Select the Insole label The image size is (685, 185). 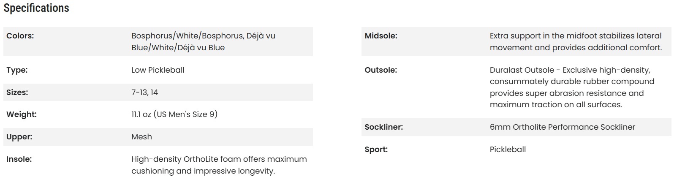point(19,159)
